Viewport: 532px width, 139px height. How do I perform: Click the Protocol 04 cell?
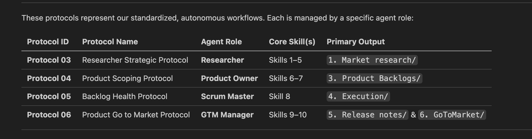coord(49,78)
